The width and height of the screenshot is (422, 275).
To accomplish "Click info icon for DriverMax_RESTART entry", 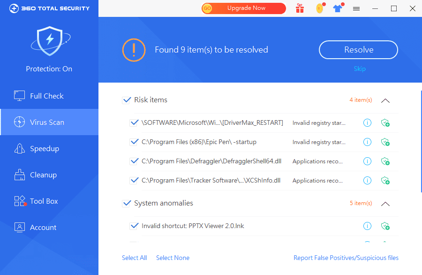I will click(368, 123).
